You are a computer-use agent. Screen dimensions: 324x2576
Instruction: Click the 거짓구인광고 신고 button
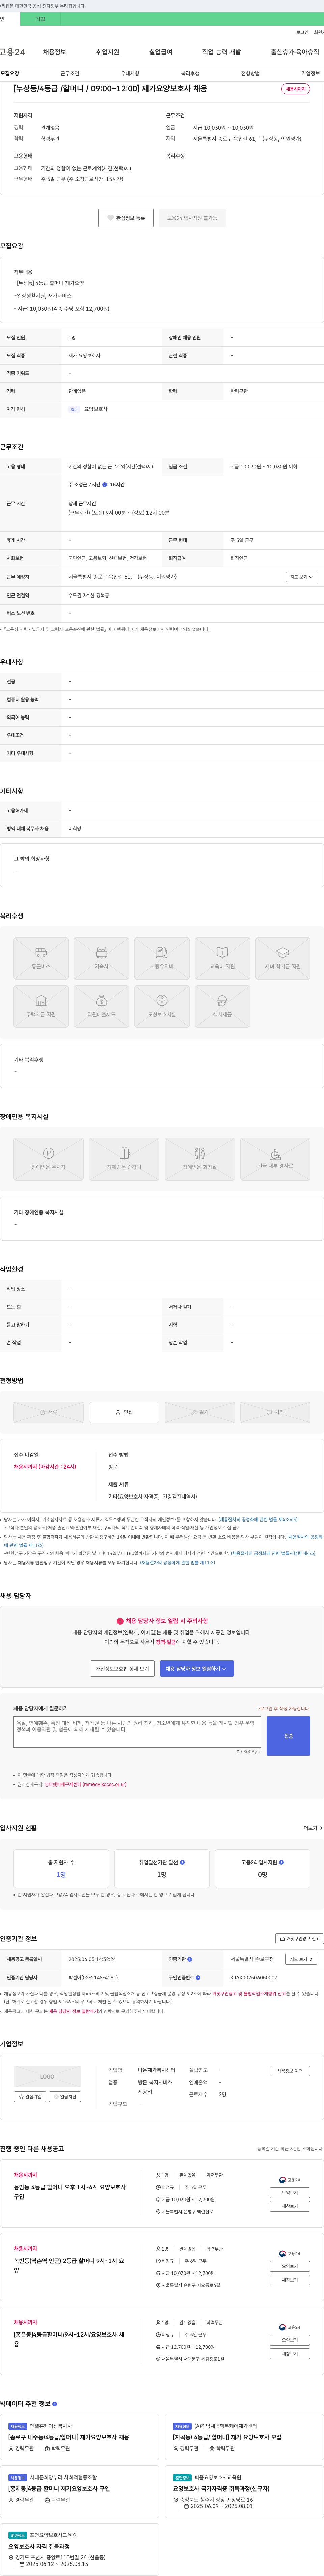[x=299, y=1938]
